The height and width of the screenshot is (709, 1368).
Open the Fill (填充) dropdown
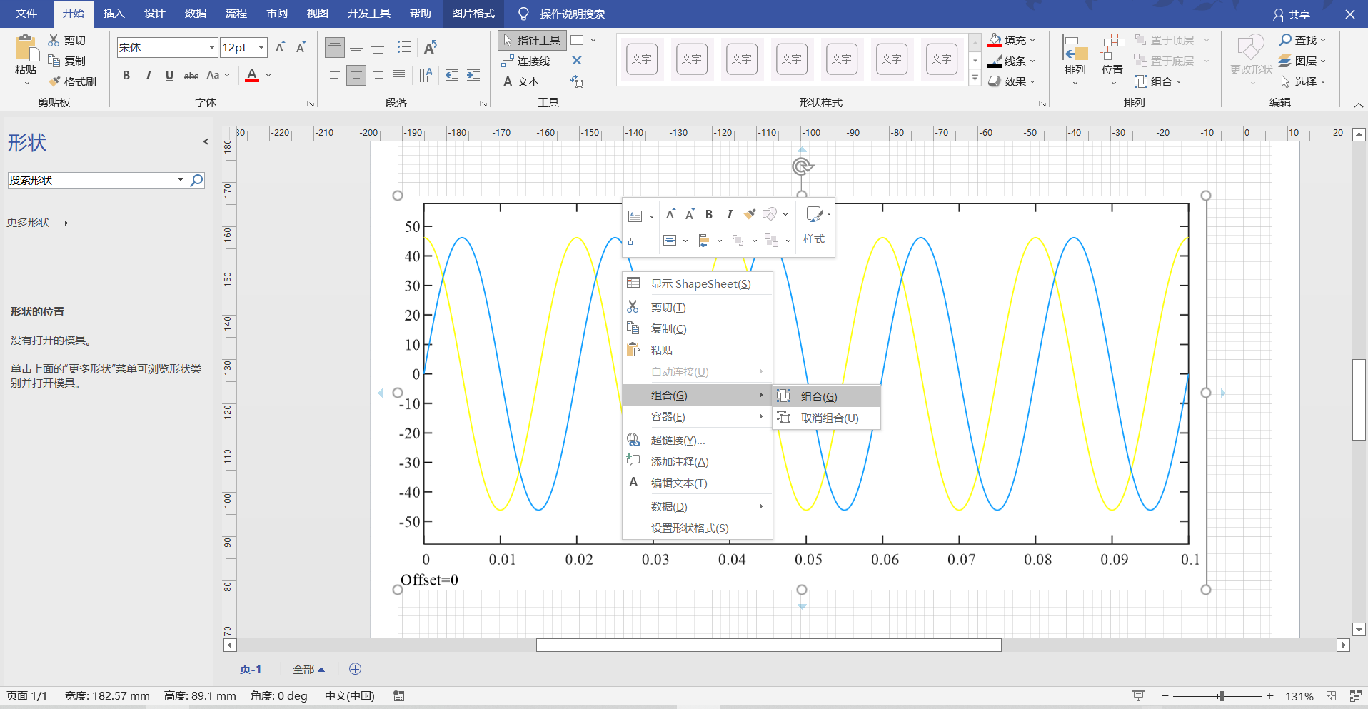pos(1012,40)
